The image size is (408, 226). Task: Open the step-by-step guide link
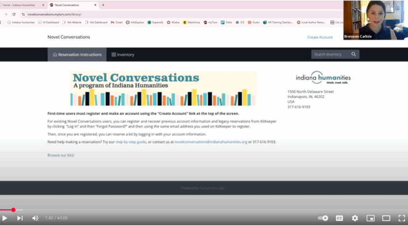click(x=130, y=142)
